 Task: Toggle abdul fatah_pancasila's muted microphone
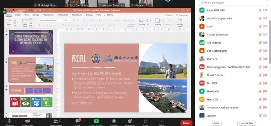tap(260, 19)
